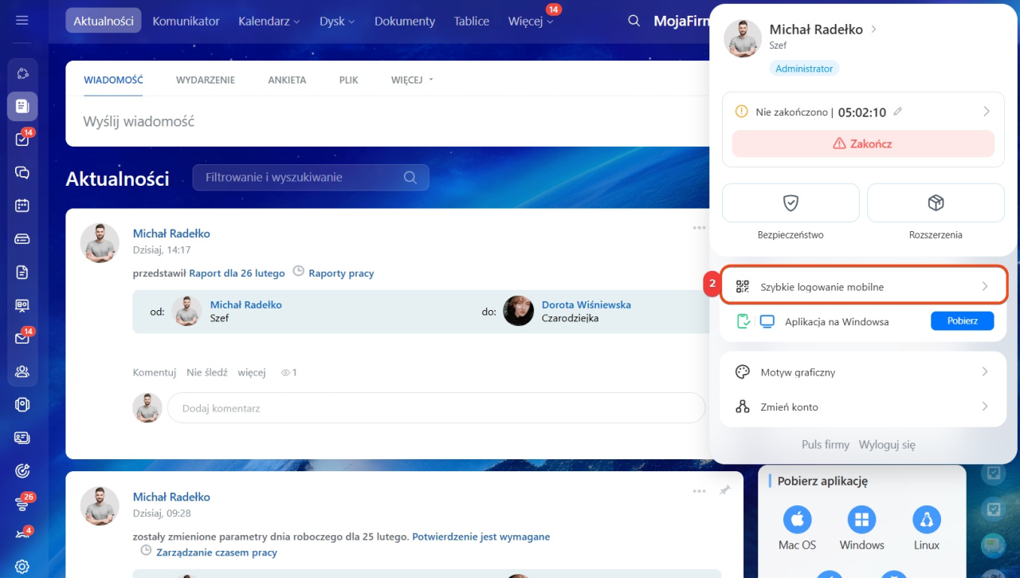The height and width of the screenshot is (578, 1020).
Task: Open the calendar icon in the left sidebar
Action: pyautogui.click(x=22, y=206)
